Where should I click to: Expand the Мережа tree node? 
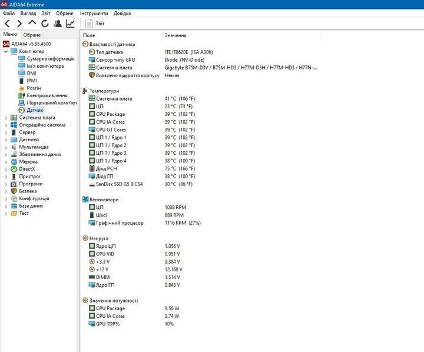click(6, 162)
